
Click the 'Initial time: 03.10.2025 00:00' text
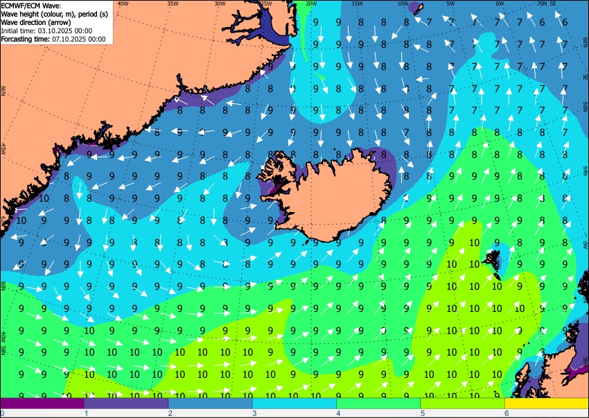46,31
